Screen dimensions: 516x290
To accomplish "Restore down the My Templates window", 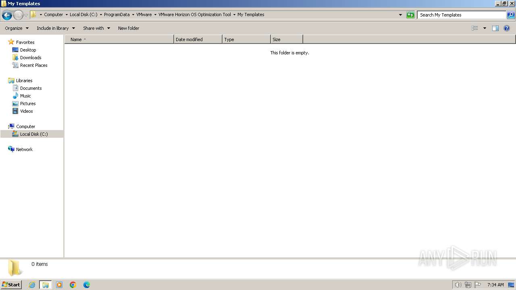I will pos(504,4).
